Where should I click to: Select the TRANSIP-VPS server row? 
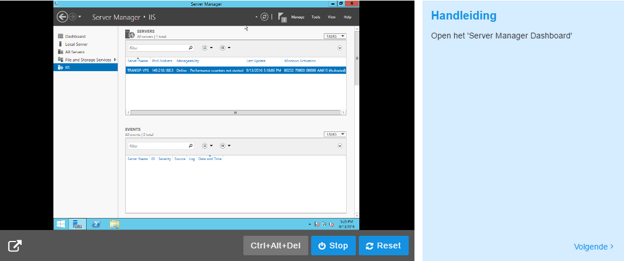point(235,71)
